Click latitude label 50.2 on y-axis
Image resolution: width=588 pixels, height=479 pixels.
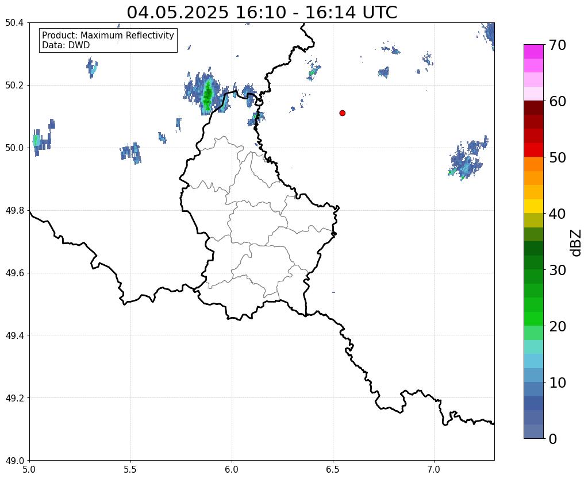(14, 86)
